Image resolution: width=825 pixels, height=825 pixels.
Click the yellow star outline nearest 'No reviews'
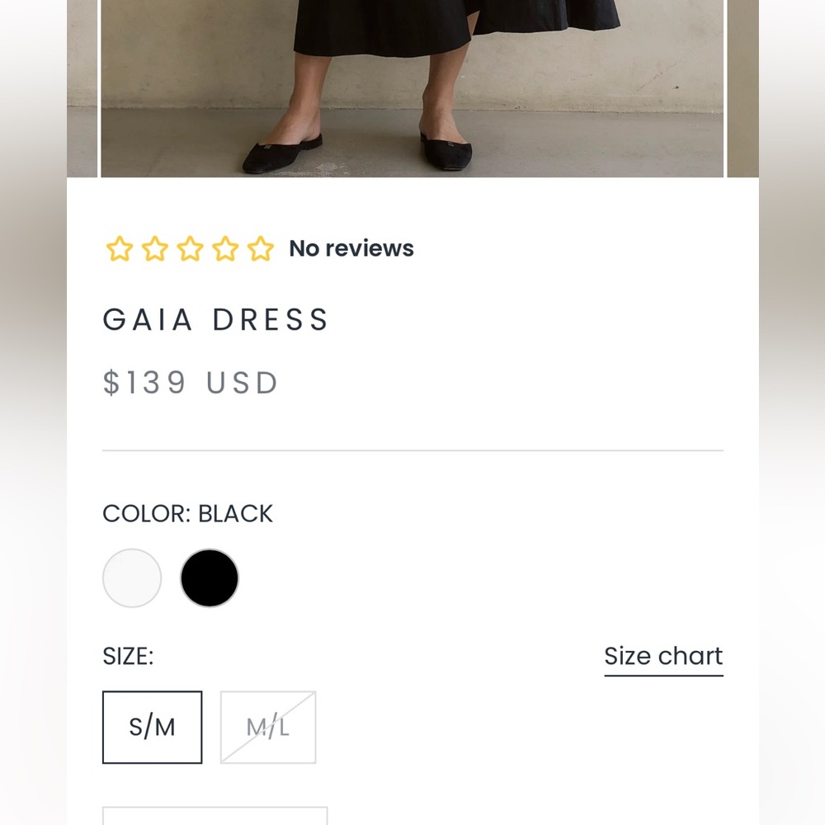tap(260, 247)
